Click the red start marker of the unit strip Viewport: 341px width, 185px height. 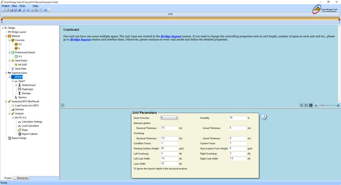pos(2,19)
